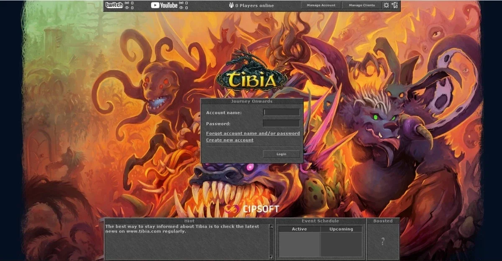Click the Login button
Viewport: 502px width, 261px height.
[x=281, y=154]
